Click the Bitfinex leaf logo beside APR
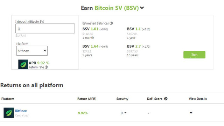 click(x=23, y=64)
